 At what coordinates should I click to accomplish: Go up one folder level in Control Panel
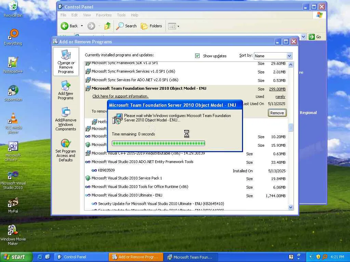point(108,26)
